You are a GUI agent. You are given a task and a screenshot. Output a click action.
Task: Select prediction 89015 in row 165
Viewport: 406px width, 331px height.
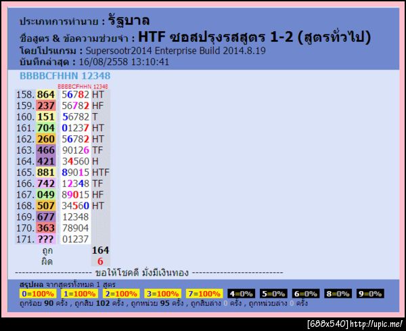point(75,173)
